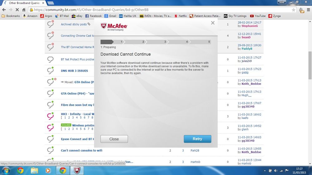312x175 pixels.
Task: Open the Action Center flag icon
Action: (287, 171)
